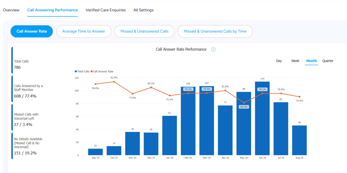Click the Call Answer Rate button

coord(32,31)
